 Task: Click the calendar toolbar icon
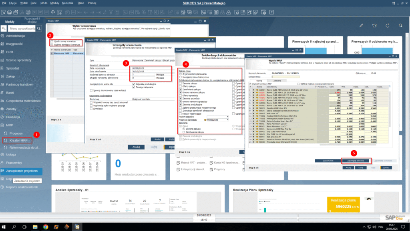click(x=216, y=12)
